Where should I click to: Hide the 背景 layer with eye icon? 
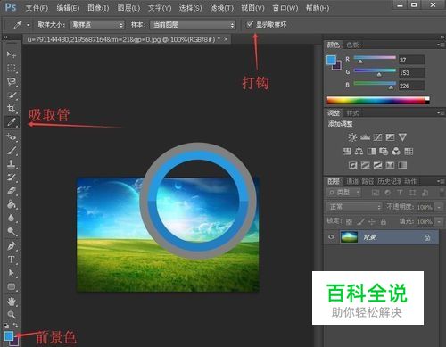click(x=331, y=237)
